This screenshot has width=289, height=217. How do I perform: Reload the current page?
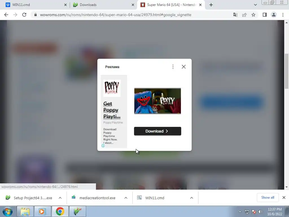coord(24,15)
